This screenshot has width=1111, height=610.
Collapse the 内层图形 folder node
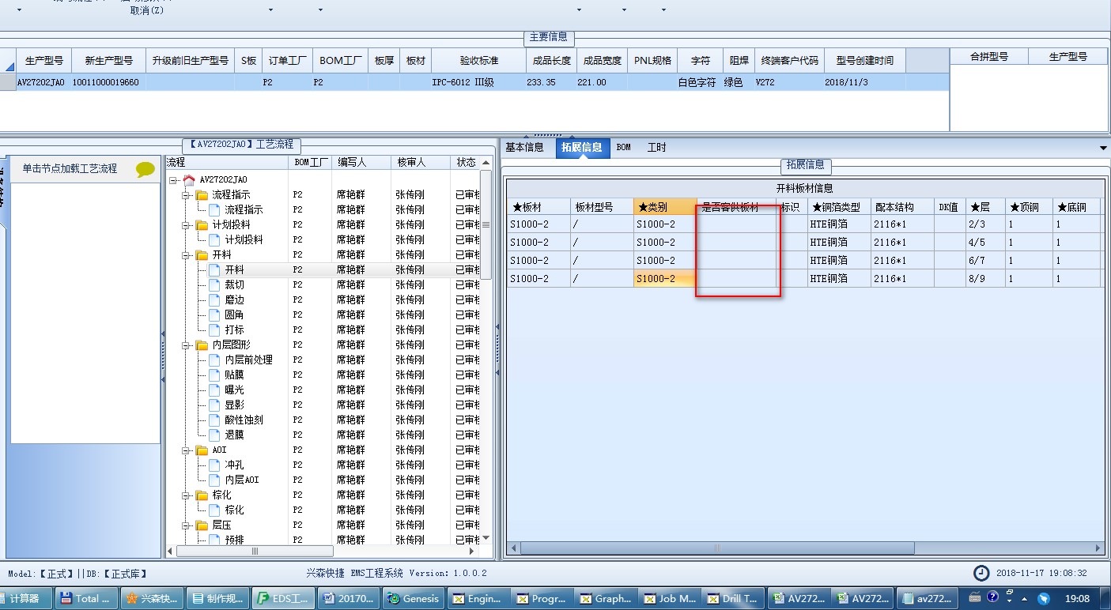tap(187, 345)
